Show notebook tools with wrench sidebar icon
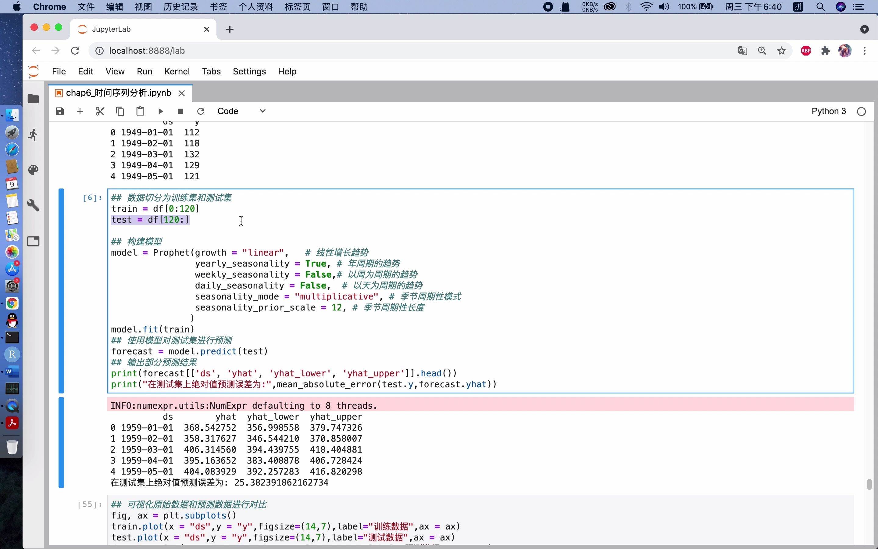 coord(33,205)
